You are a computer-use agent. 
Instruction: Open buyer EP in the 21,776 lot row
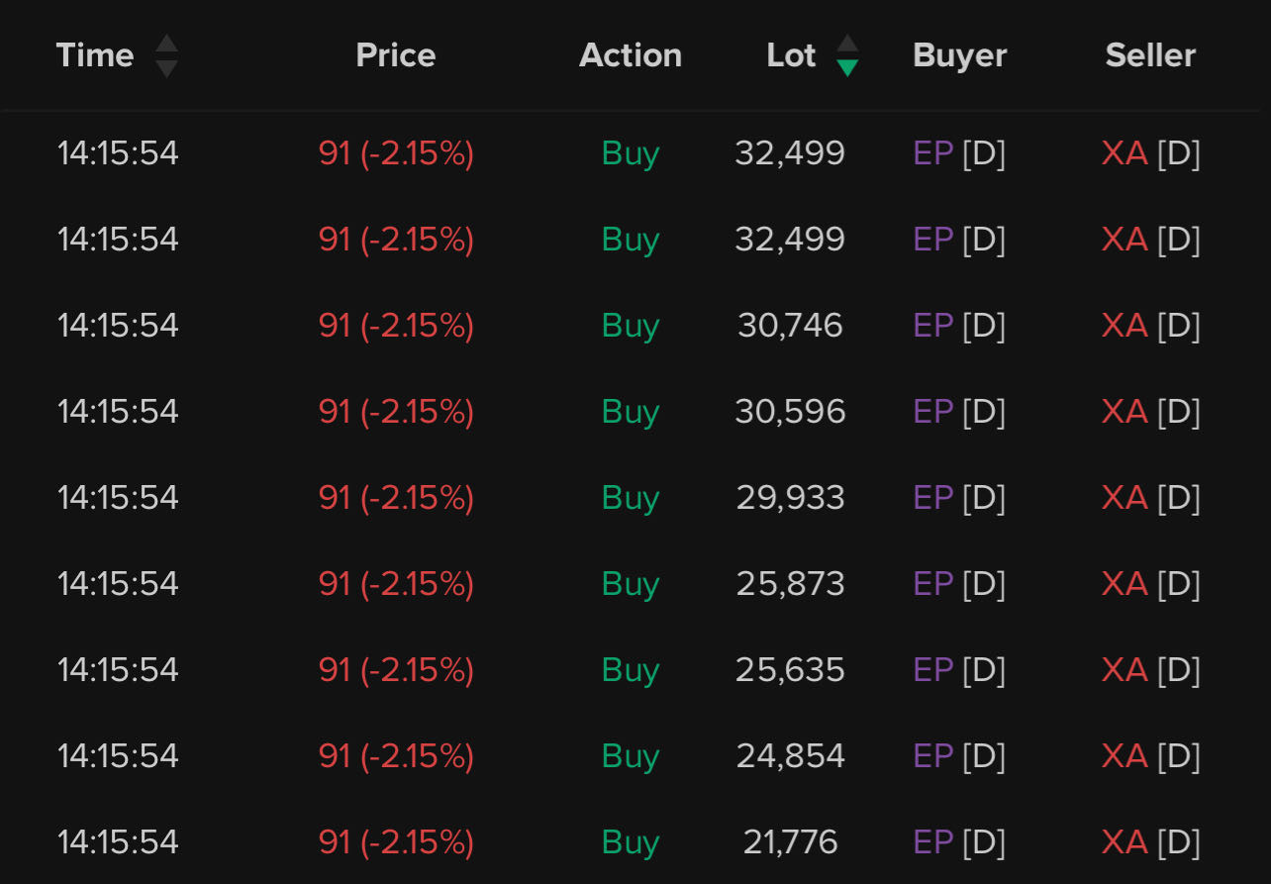pyautogui.click(x=932, y=842)
